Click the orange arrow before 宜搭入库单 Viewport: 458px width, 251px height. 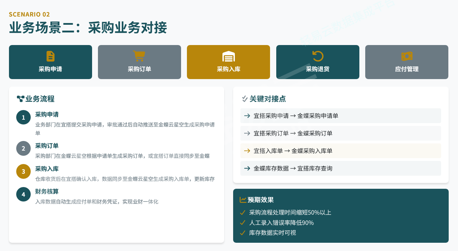tap(247, 151)
